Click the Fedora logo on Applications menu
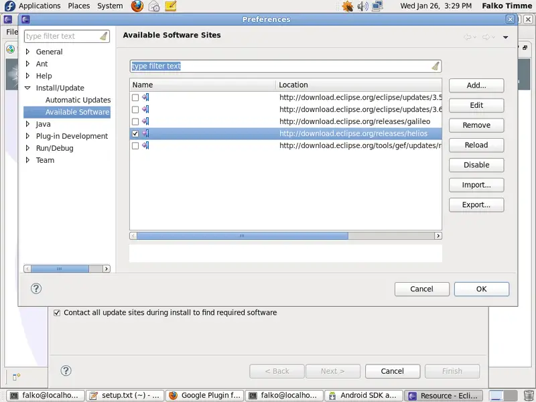Screen dimensions: 536x402 point(10,6)
